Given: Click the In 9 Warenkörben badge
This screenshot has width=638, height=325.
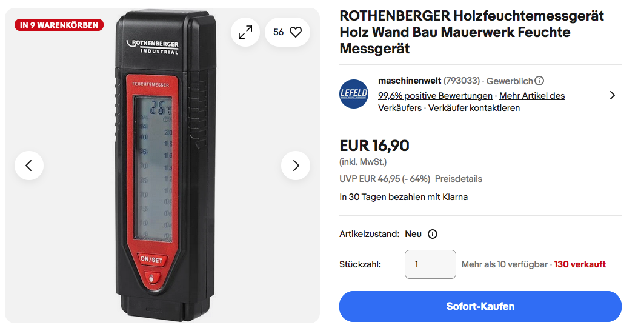Looking at the screenshot, I should point(59,25).
